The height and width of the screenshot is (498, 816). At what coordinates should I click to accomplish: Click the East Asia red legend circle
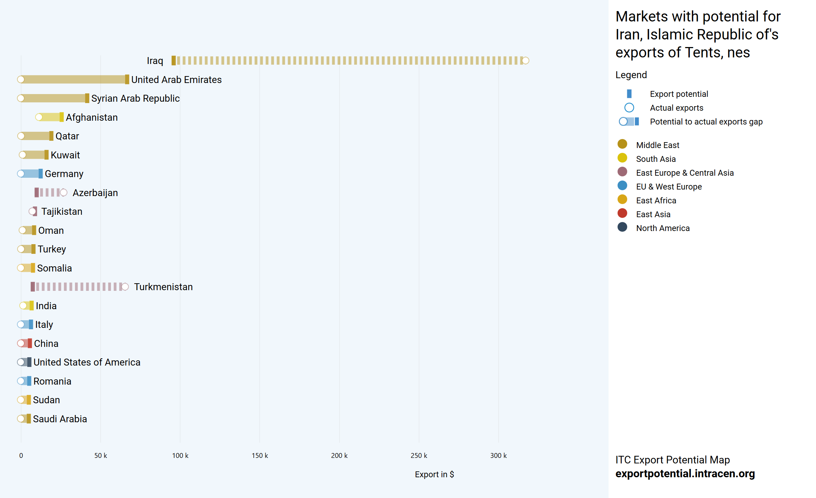(x=622, y=213)
